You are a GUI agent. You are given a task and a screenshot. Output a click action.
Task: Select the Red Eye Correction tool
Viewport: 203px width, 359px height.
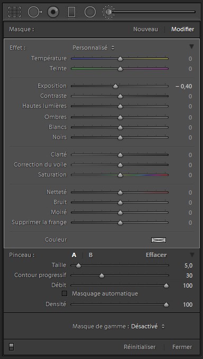tap(53, 12)
